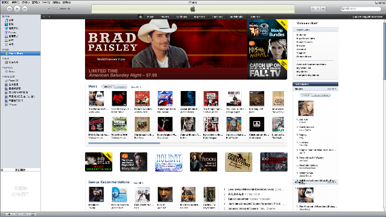Open the Mary J Blige promo tile
This screenshot has height=217, width=386.
click(x=134, y=162)
